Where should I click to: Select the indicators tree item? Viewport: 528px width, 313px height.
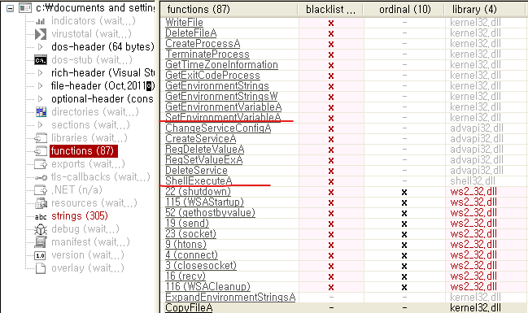click(x=94, y=21)
